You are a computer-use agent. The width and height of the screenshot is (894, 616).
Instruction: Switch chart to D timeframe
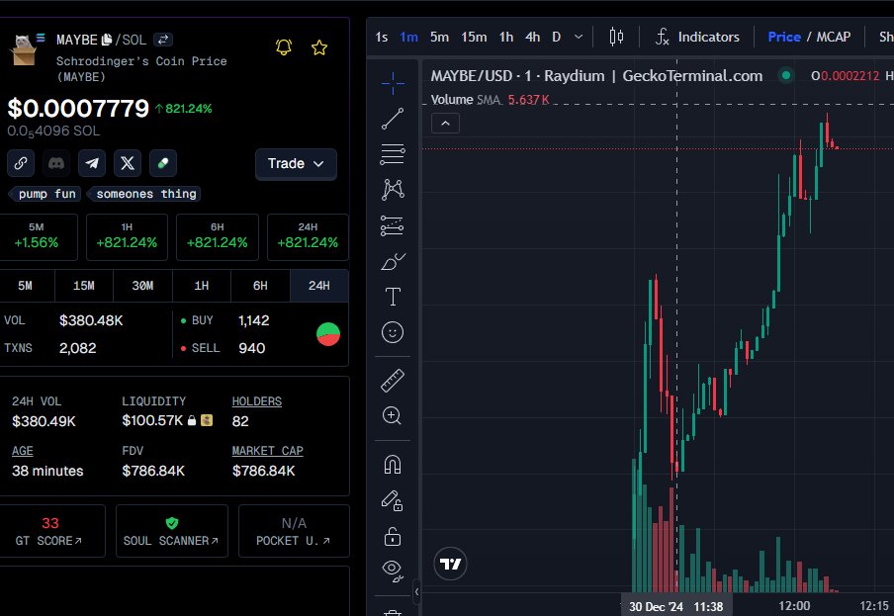pyautogui.click(x=557, y=37)
